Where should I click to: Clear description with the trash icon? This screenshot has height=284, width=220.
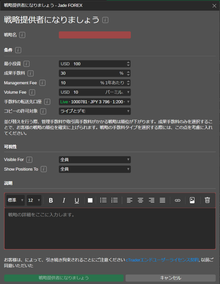(207, 200)
